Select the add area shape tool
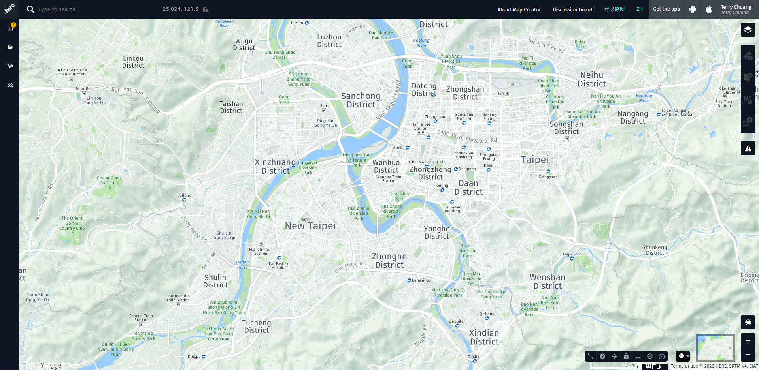The width and height of the screenshot is (759, 370). (x=748, y=122)
